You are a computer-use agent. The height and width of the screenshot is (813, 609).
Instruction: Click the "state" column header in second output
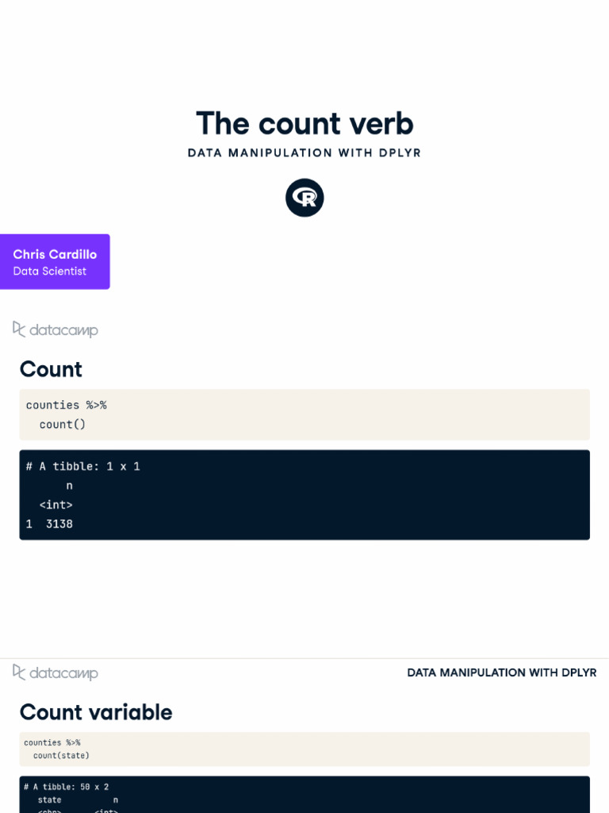tap(49, 800)
